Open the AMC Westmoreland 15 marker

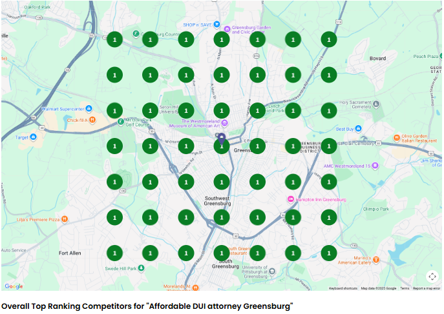click(375, 166)
